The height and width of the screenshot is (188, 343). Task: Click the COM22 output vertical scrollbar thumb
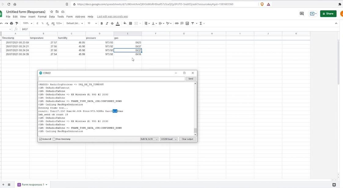(x=195, y=131)
